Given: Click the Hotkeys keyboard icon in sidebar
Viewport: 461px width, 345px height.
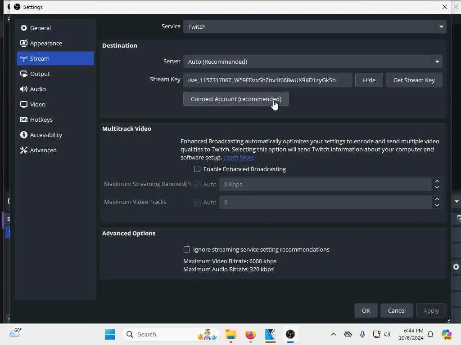Looking at the screenshot, I should (x=24, y=119).
